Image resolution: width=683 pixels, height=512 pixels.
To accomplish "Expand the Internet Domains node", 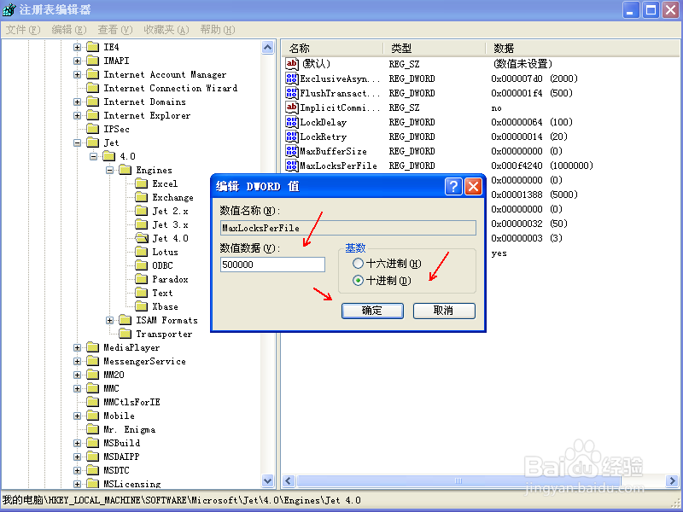I will pyautogui.click(x=77, y=102).
